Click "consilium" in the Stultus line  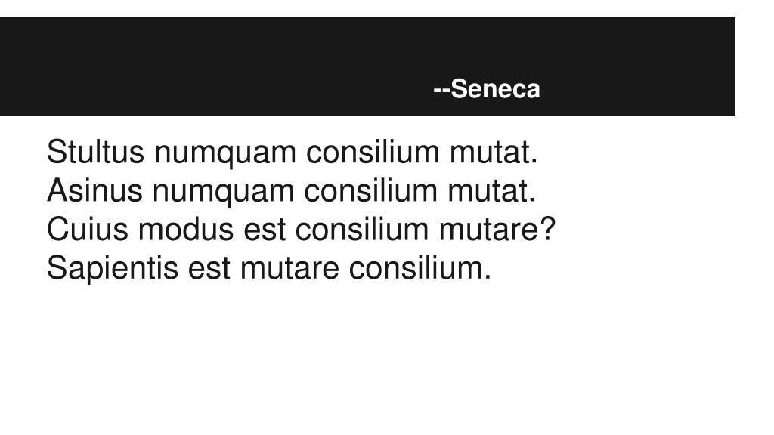coord(373,151)
